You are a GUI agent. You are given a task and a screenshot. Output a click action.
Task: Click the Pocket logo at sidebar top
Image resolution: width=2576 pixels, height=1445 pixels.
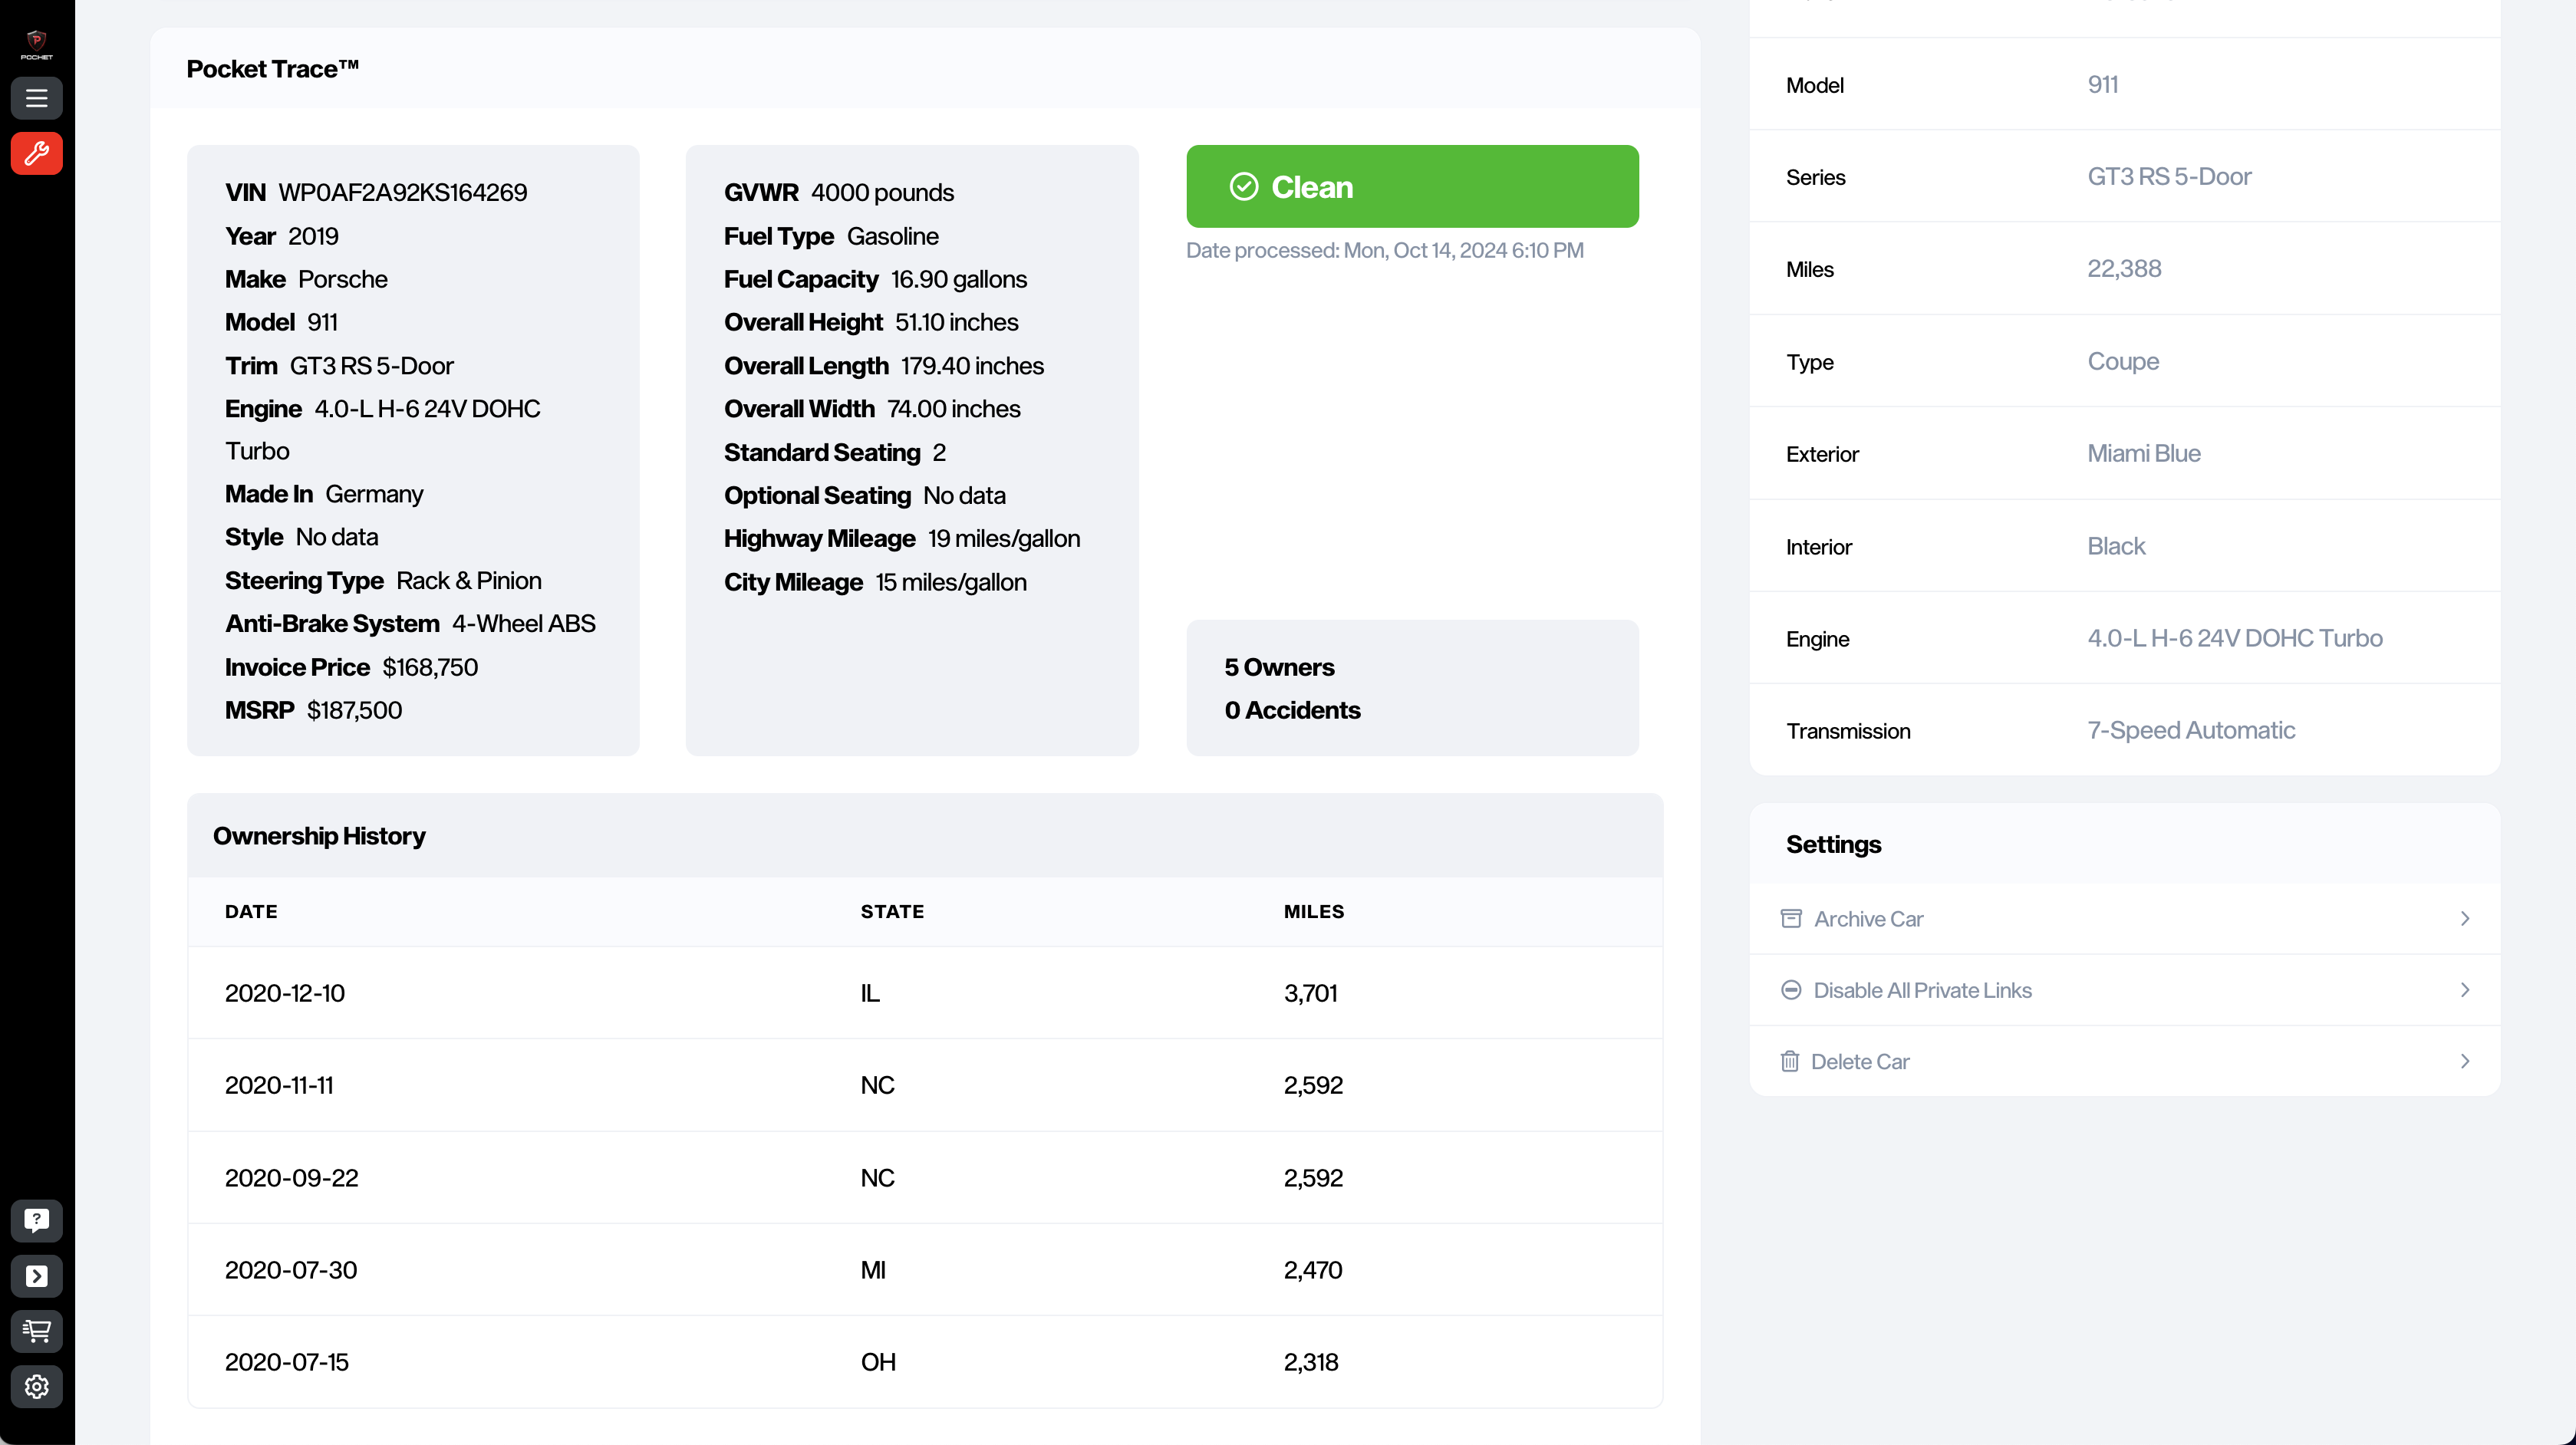coord(36,42)
